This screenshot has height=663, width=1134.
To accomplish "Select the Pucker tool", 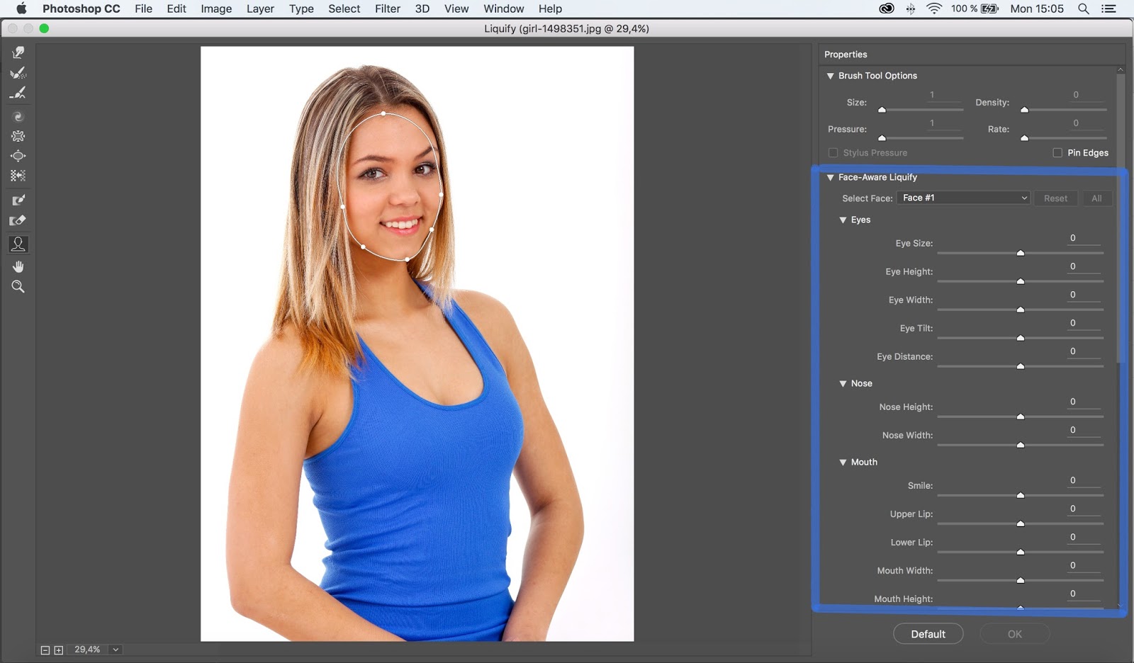I will (x=18, y=136).
